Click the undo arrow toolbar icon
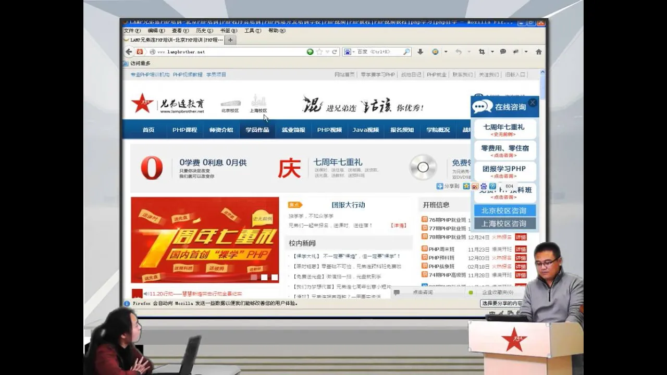Viewport: 667px width, 375px height. 459,52
